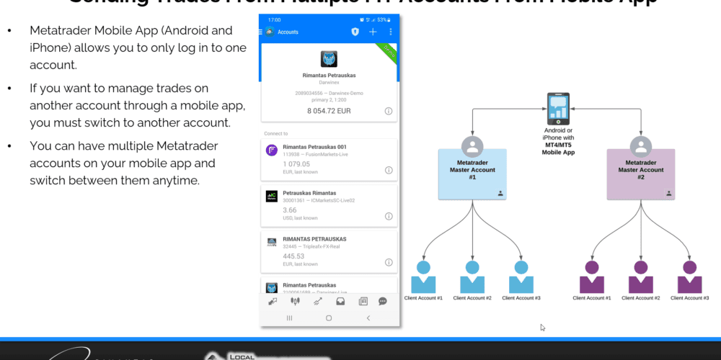Viewport: 721px width, 360px height.
Task: Click purple Client Account #1 figure
Action: [592, 277]
